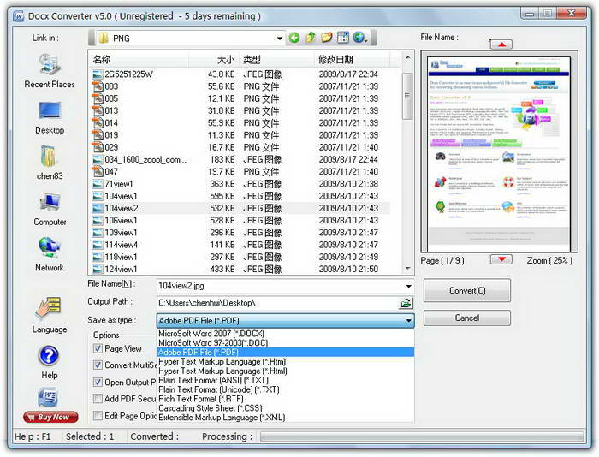Go to previous preview page red up arrow

point(501,45)
